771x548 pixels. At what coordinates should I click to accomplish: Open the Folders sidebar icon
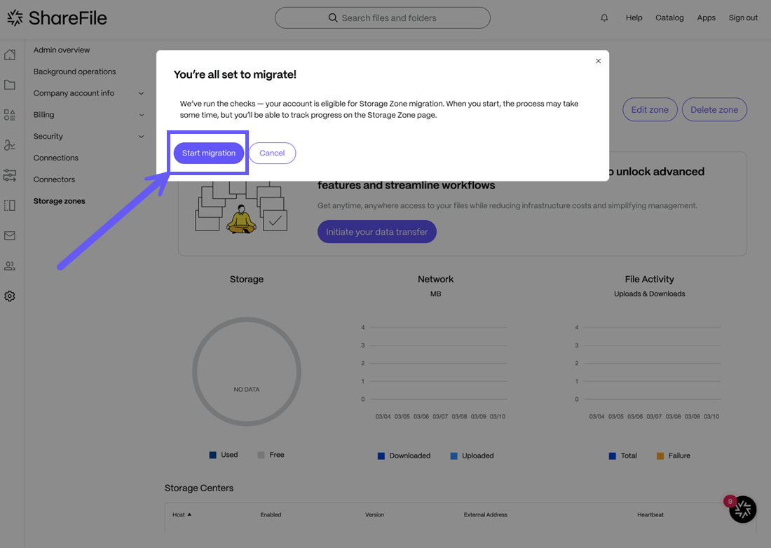[x=10, y=85]
